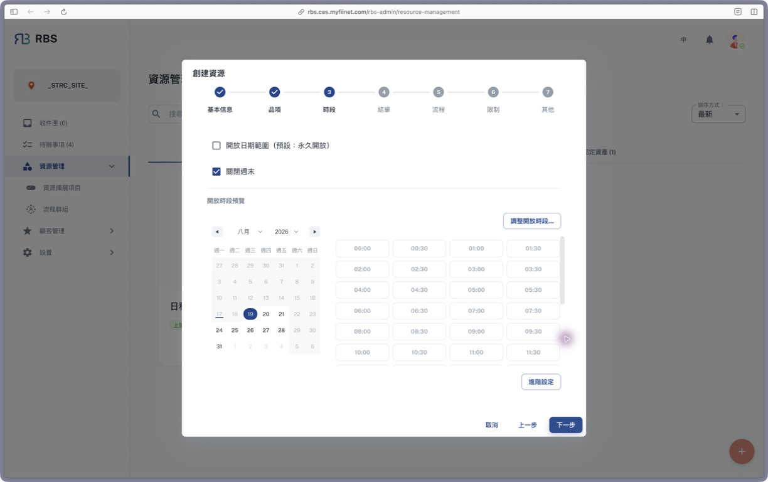Click the floating add plus button

(742, 451)
